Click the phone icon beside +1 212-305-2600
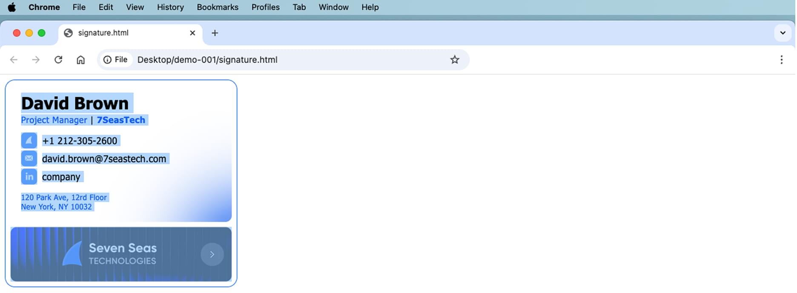 [29, 141]
